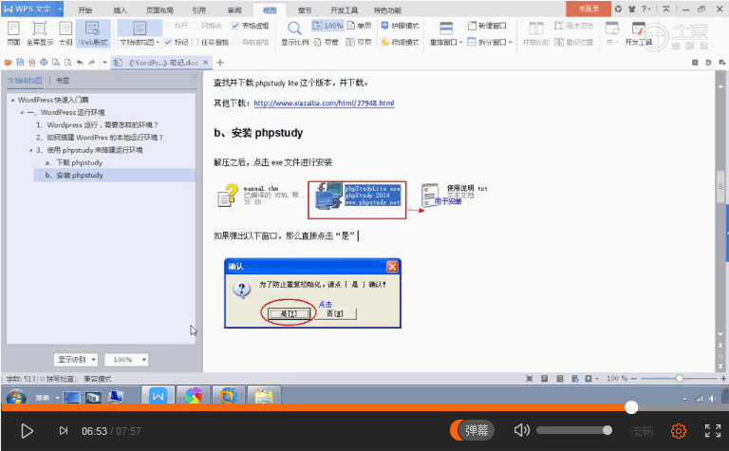Click the print icon in quick toolbar
729x451 pixels.
[x=44, y=63]
